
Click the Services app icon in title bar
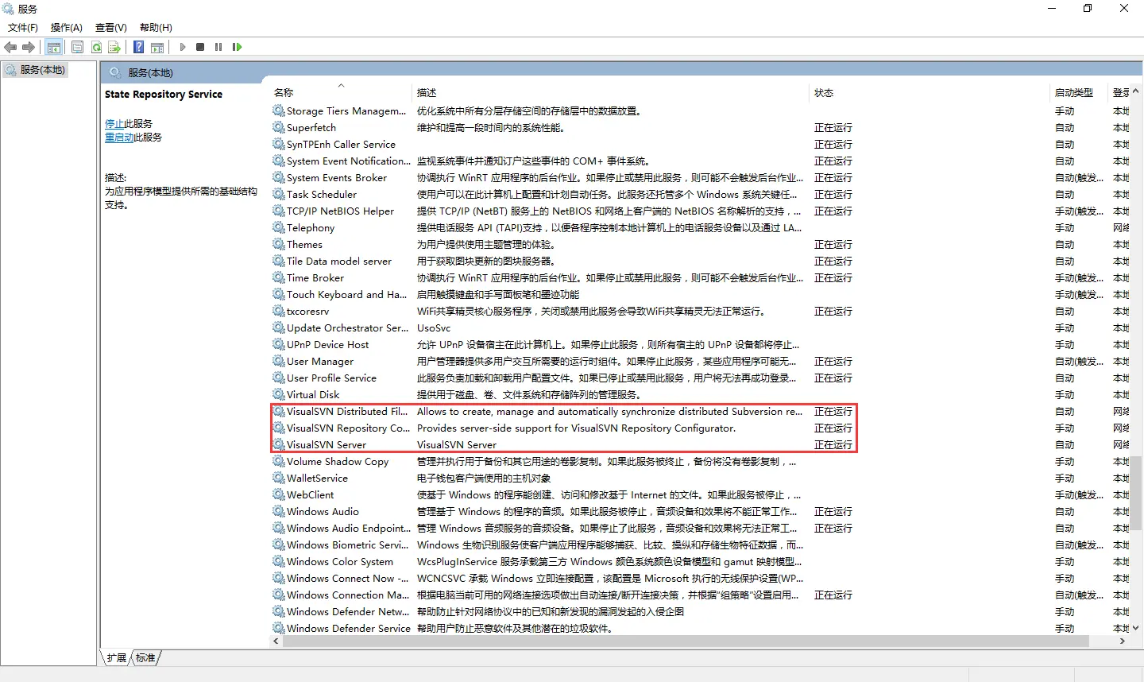(8, 9)
